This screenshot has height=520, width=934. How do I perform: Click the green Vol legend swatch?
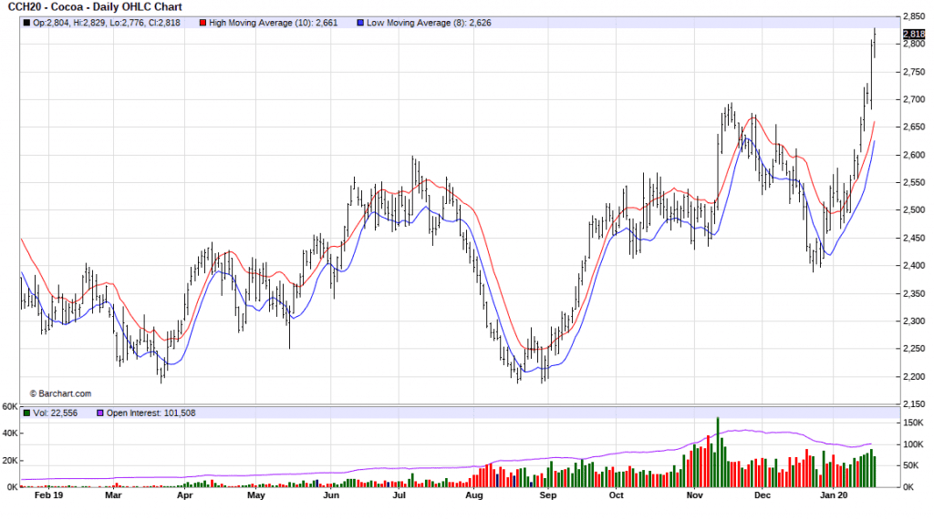[26, 413]
